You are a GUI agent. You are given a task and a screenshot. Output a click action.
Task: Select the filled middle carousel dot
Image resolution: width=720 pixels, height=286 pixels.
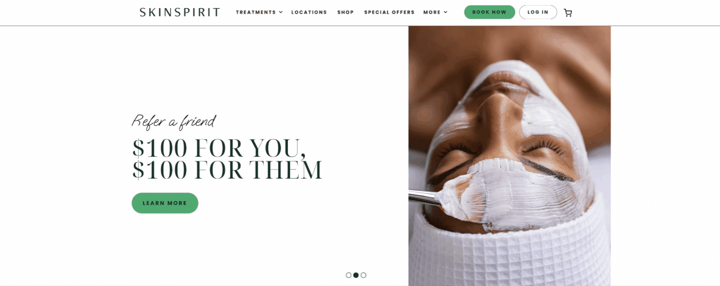pos(356,275)
